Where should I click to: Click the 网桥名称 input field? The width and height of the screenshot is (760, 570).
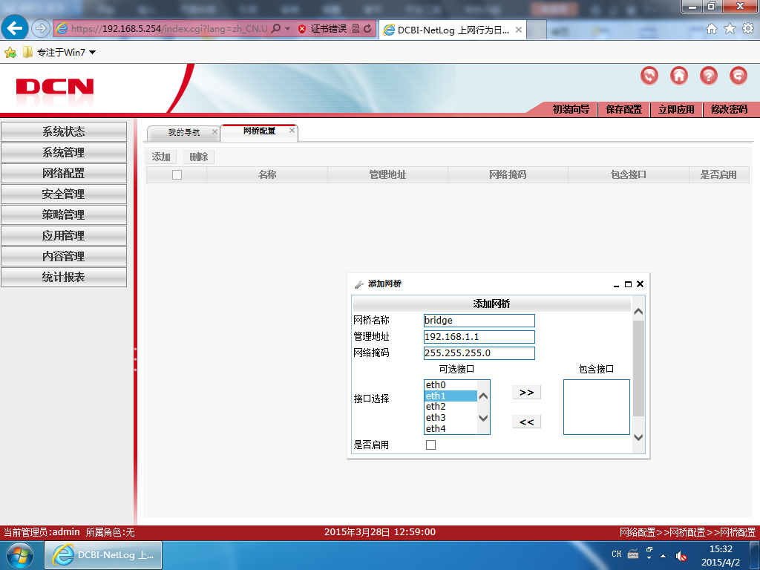479,321
